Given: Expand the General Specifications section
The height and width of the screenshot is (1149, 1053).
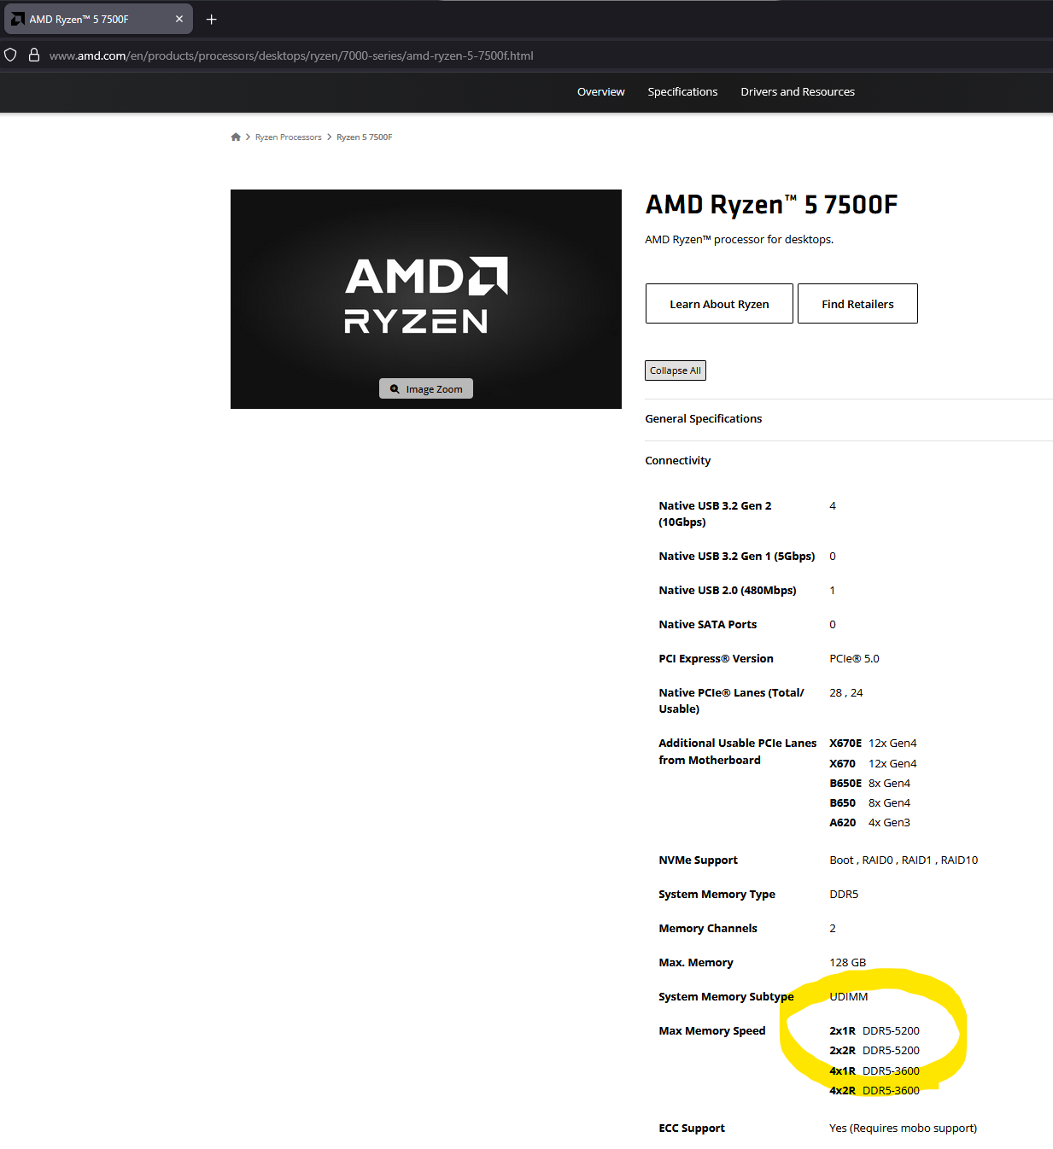Looking at the screenshot, I should click(704, 418).
